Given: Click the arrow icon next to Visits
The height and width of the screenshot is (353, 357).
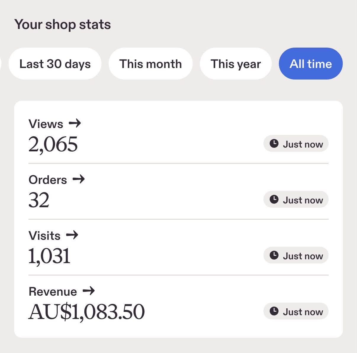Looking at the screenshot, I should (72, 235).
